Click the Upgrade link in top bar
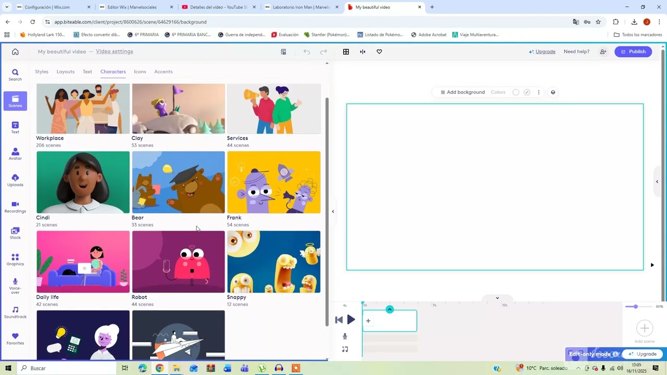The height and width of the screenshot is (375, 667). pos(542,52)
